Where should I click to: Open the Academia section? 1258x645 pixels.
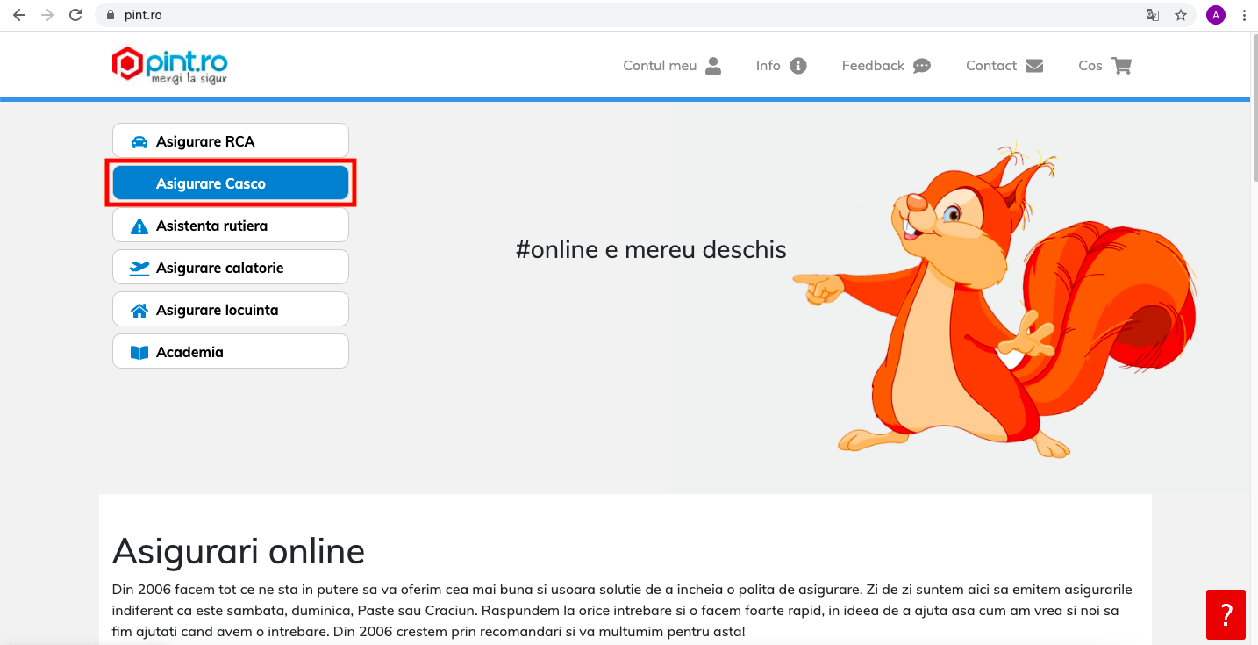tap(231, 352)
